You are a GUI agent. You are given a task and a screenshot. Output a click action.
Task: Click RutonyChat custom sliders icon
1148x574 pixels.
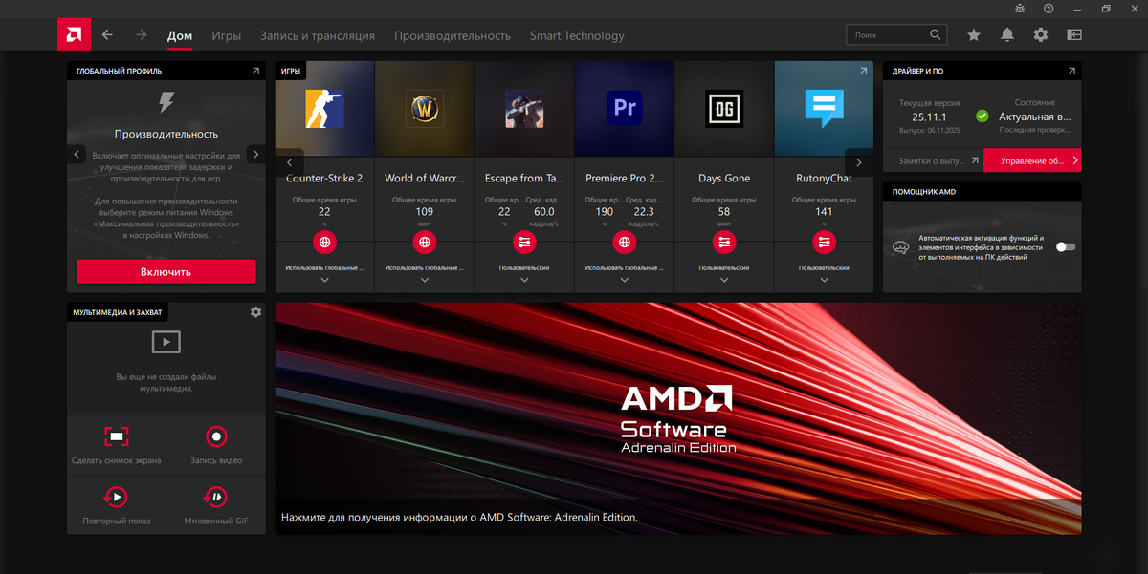(824, 243)
